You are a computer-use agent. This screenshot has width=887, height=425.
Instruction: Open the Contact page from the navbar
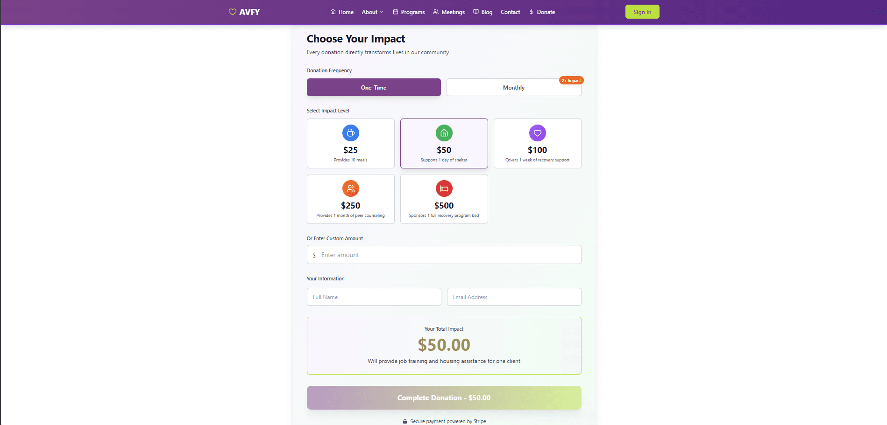510,11
